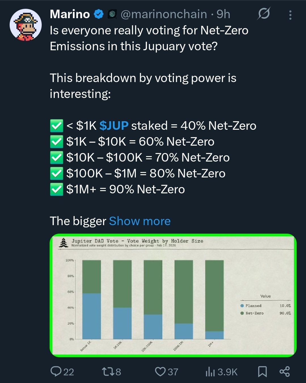Click the Marino display name
Image resolution: width=306 pixels, height=383 pixels.
tap(70, 14)
